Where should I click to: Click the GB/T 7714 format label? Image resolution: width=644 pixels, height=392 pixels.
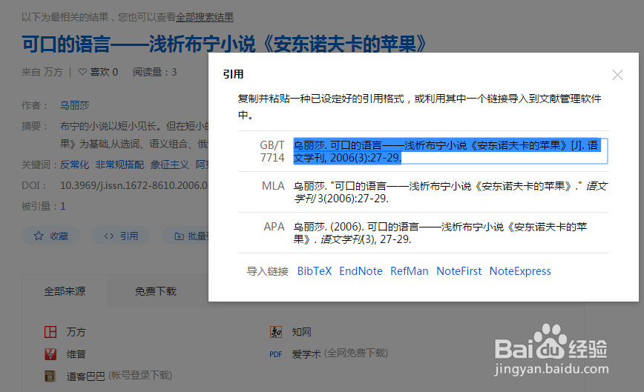tap(272, 151)
